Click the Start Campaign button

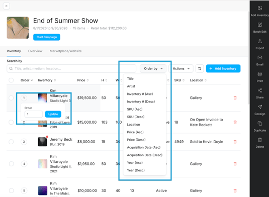point(47,37)
